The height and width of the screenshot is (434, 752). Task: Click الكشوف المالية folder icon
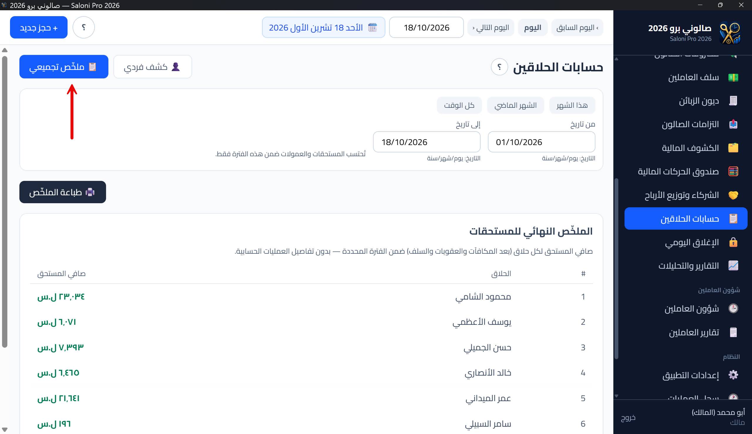(x=733, y=148)
